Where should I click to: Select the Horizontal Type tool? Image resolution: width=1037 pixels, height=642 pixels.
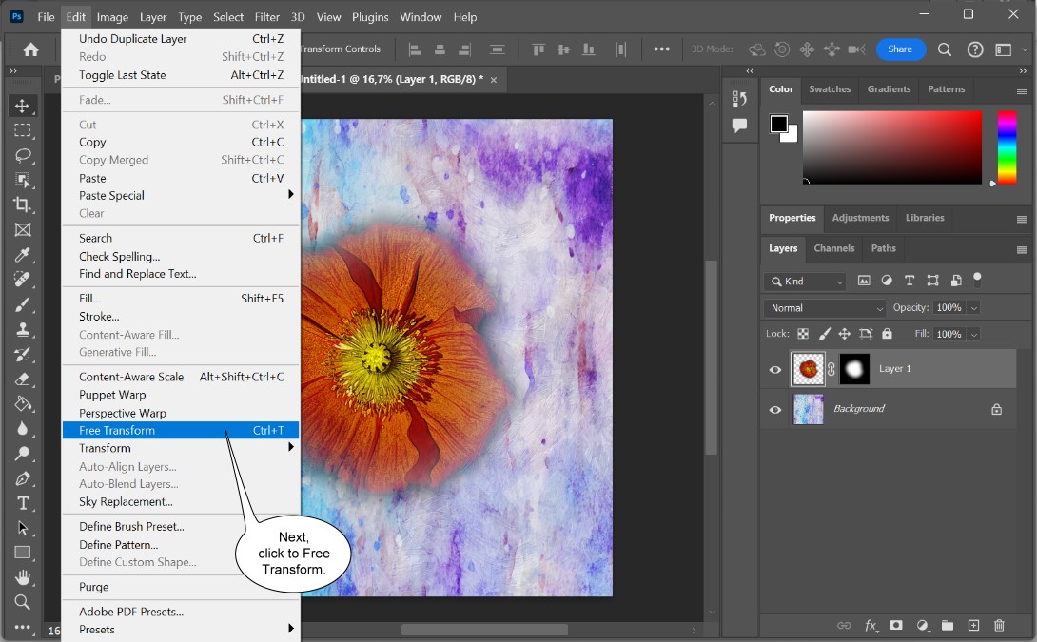click(x=23, y=502)
